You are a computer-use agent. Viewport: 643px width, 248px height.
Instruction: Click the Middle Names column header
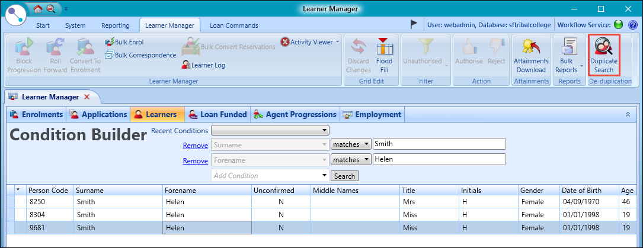[x=355, y=191]
